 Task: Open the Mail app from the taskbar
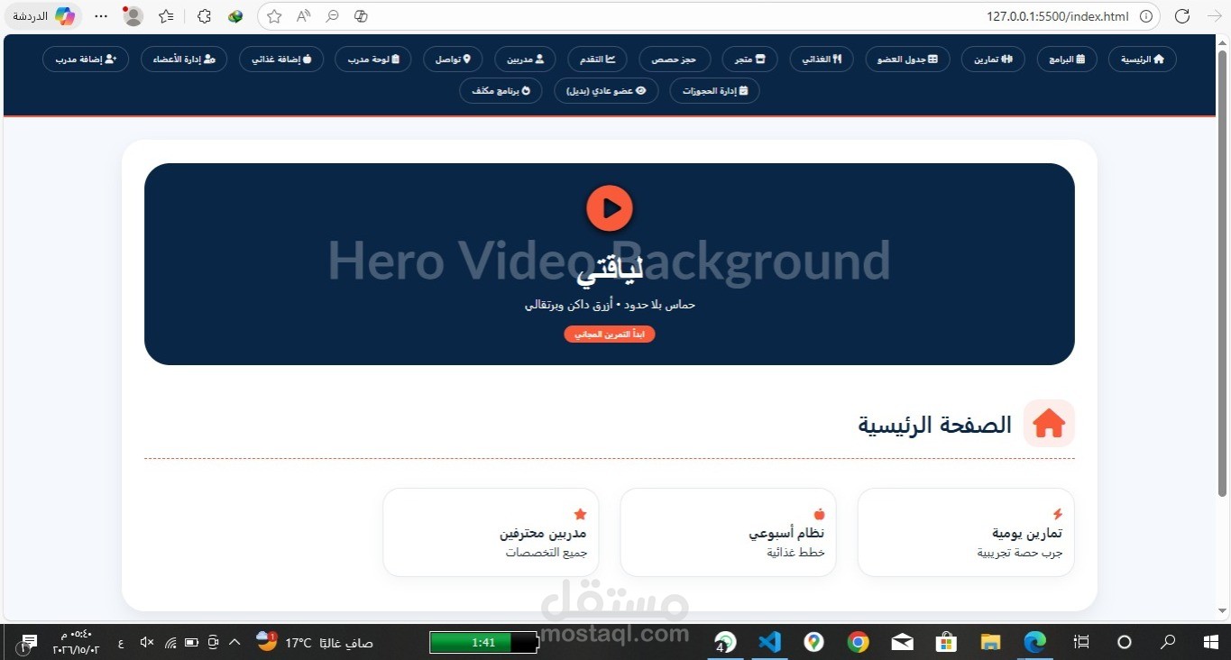click(x=902, y=642)
